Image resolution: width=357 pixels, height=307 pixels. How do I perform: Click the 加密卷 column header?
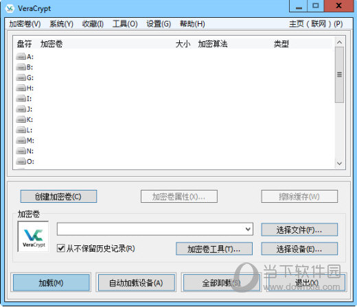[51, 44]
